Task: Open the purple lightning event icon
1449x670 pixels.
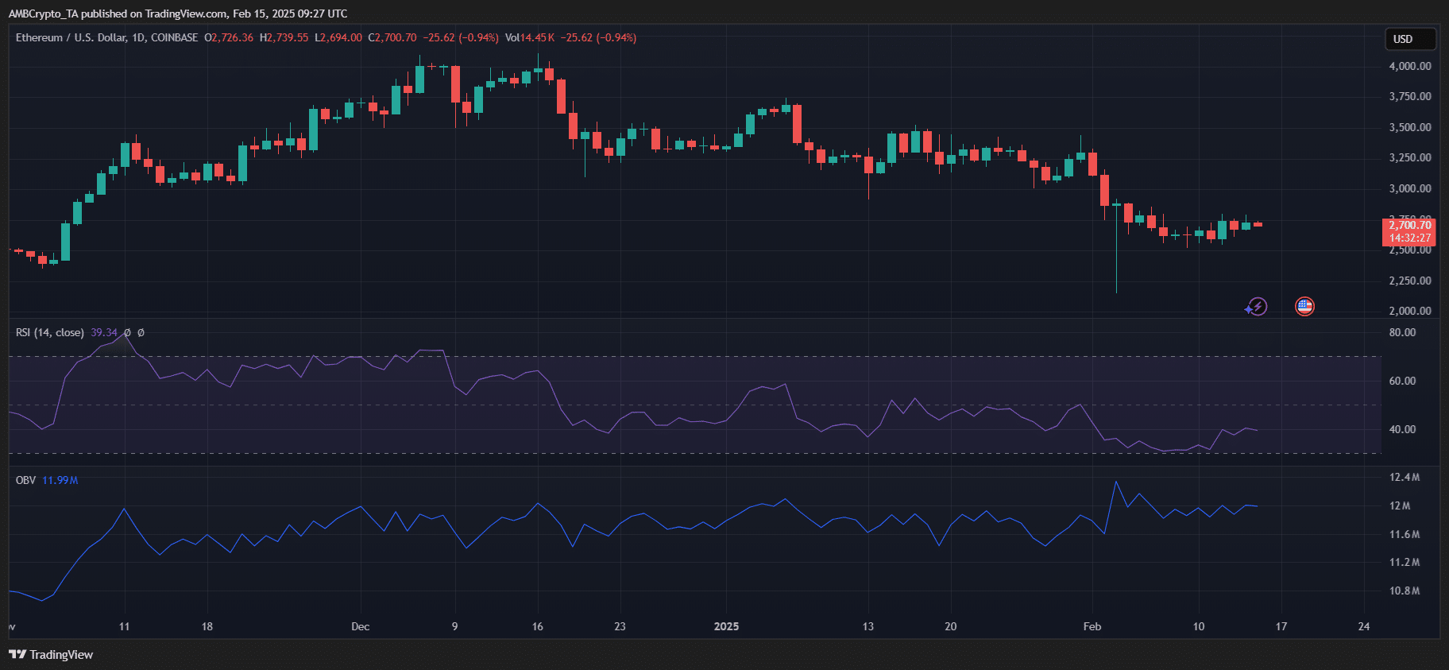Action: (1256, 306)
